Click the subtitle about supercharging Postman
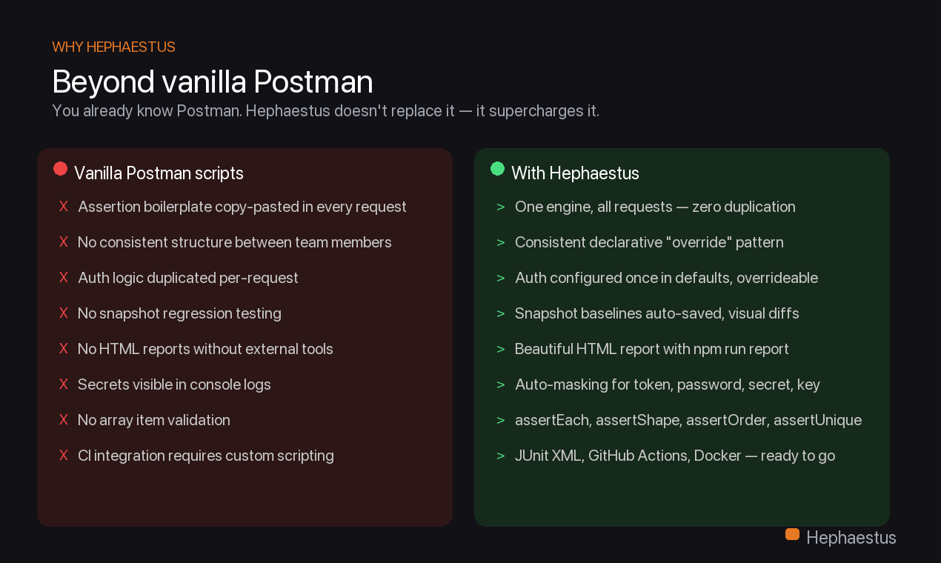This screenshot has height=563, width=941. pyautogui.click(x=325, y=111)
